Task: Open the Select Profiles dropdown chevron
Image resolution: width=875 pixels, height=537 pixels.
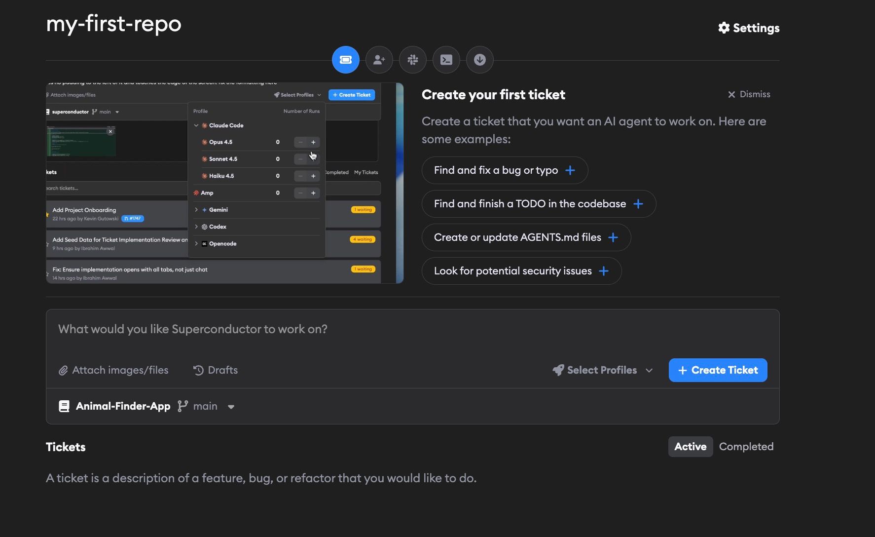Action: tap(649, 370)
